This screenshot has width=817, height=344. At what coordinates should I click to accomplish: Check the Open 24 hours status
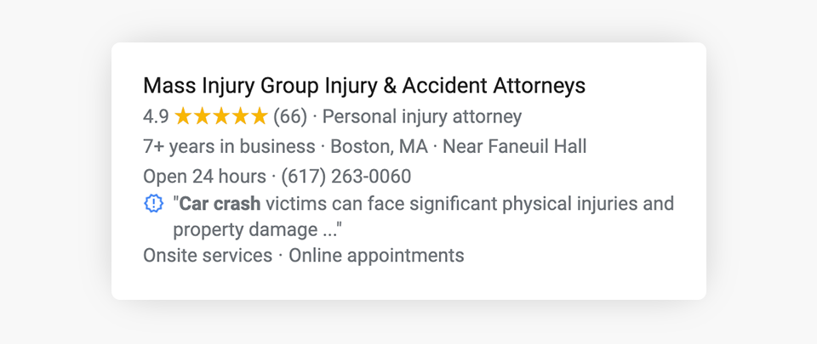[x=204, y=177]
